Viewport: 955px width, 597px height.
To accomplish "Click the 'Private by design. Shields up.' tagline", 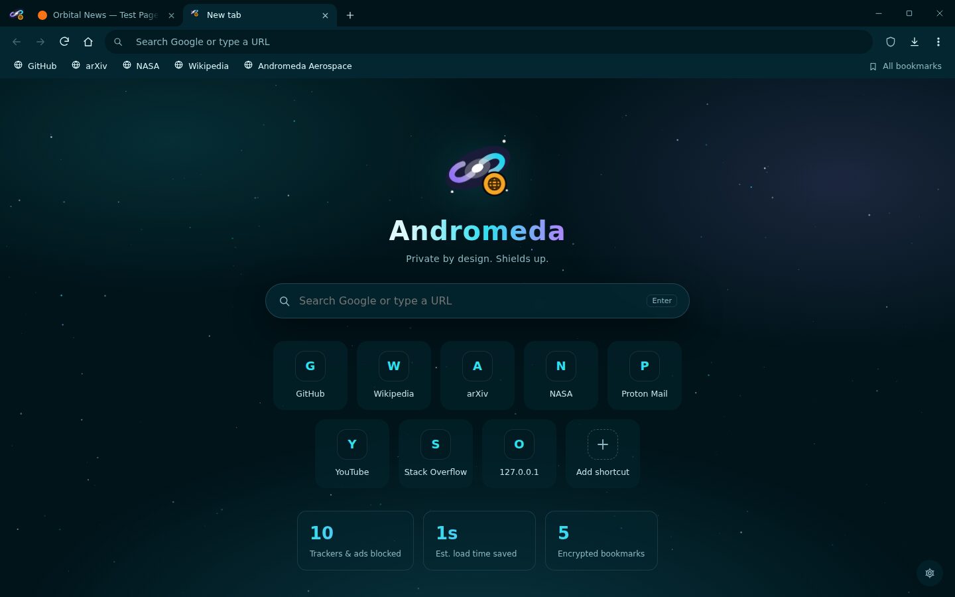I will click(x=477, y=259).
